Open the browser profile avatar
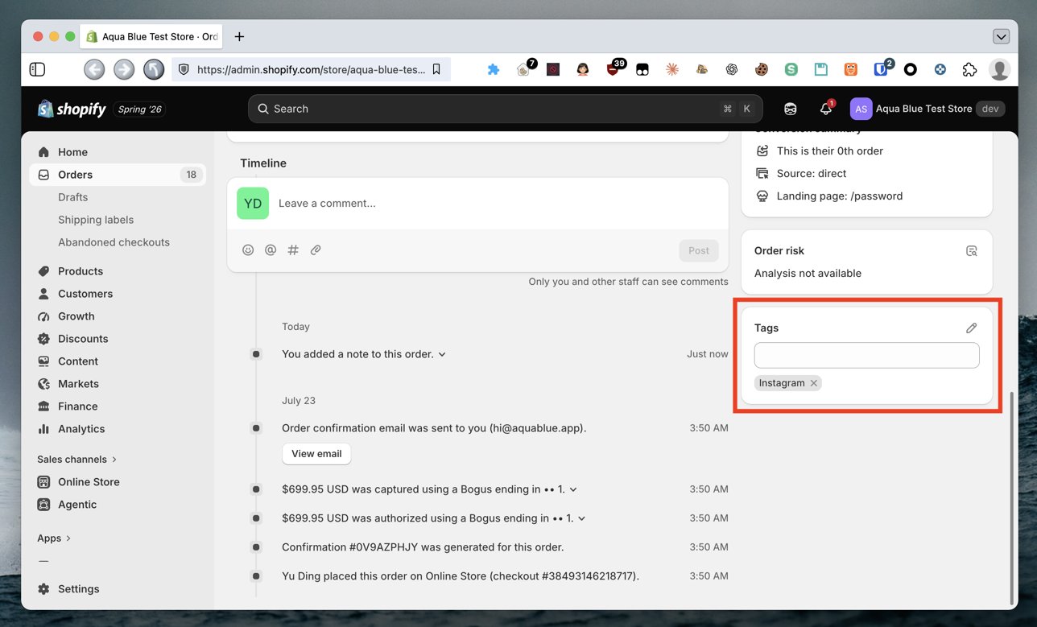 [x=999, y=69]
